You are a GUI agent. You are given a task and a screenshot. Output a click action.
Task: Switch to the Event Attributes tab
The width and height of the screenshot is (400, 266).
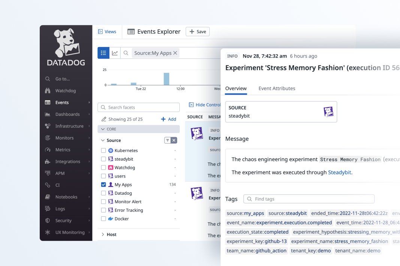pyautogui.click(x=277, y=88)
